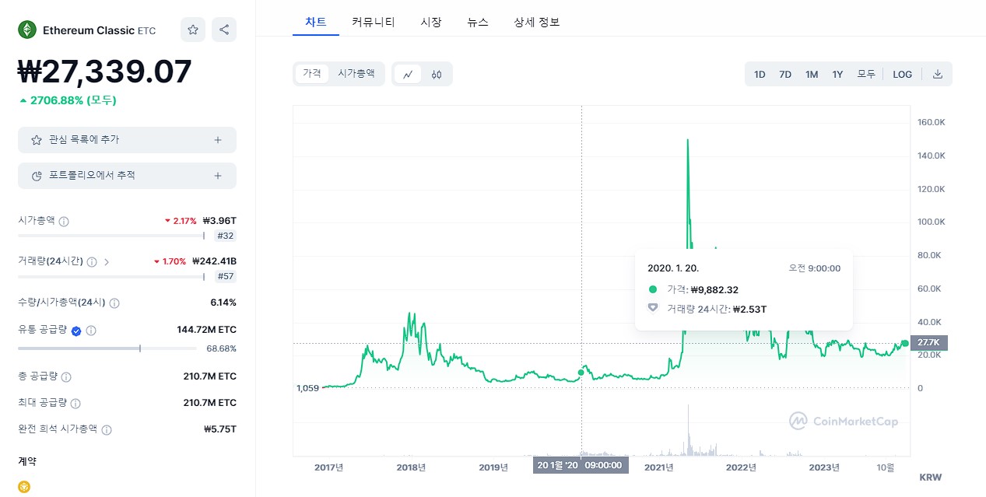Click the ₩5.75T diluted cap value

[x=220, y=429]
